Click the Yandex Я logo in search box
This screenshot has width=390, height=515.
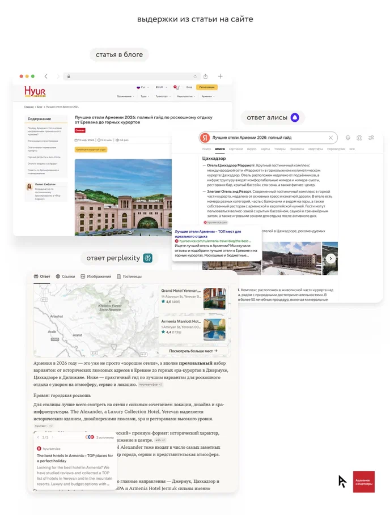coord(205,138)
